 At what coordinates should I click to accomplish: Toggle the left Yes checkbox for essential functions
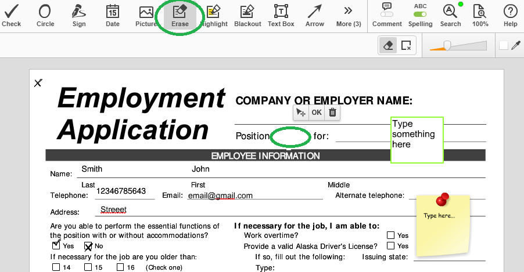coord(56,246)
